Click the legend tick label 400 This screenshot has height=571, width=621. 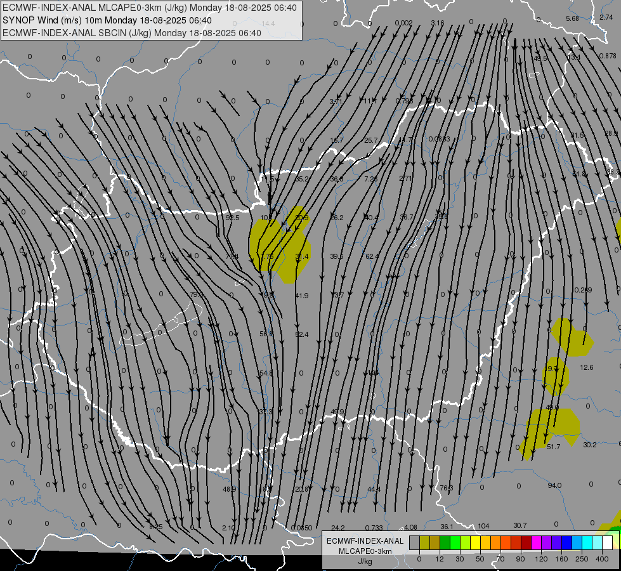[601, 559]
